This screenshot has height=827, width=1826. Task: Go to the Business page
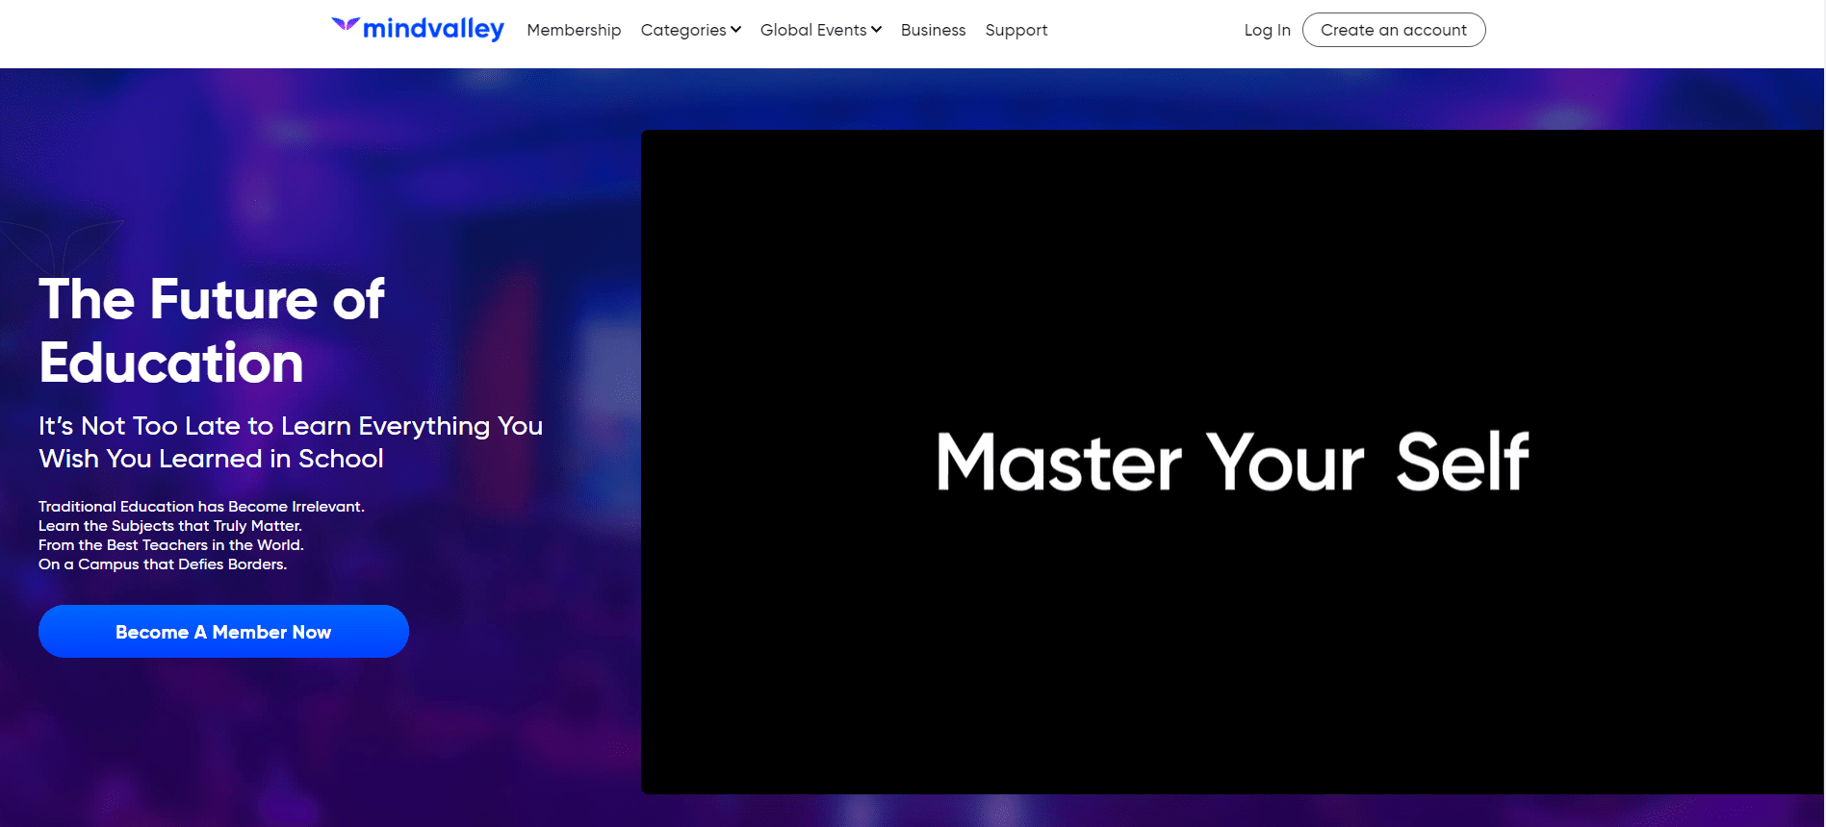[933, 30]
